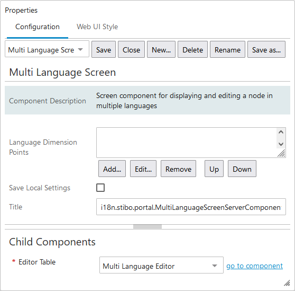Screen dimensions: 295x291
Task: Click the Save as... button
Action: [x=266, y=49]
